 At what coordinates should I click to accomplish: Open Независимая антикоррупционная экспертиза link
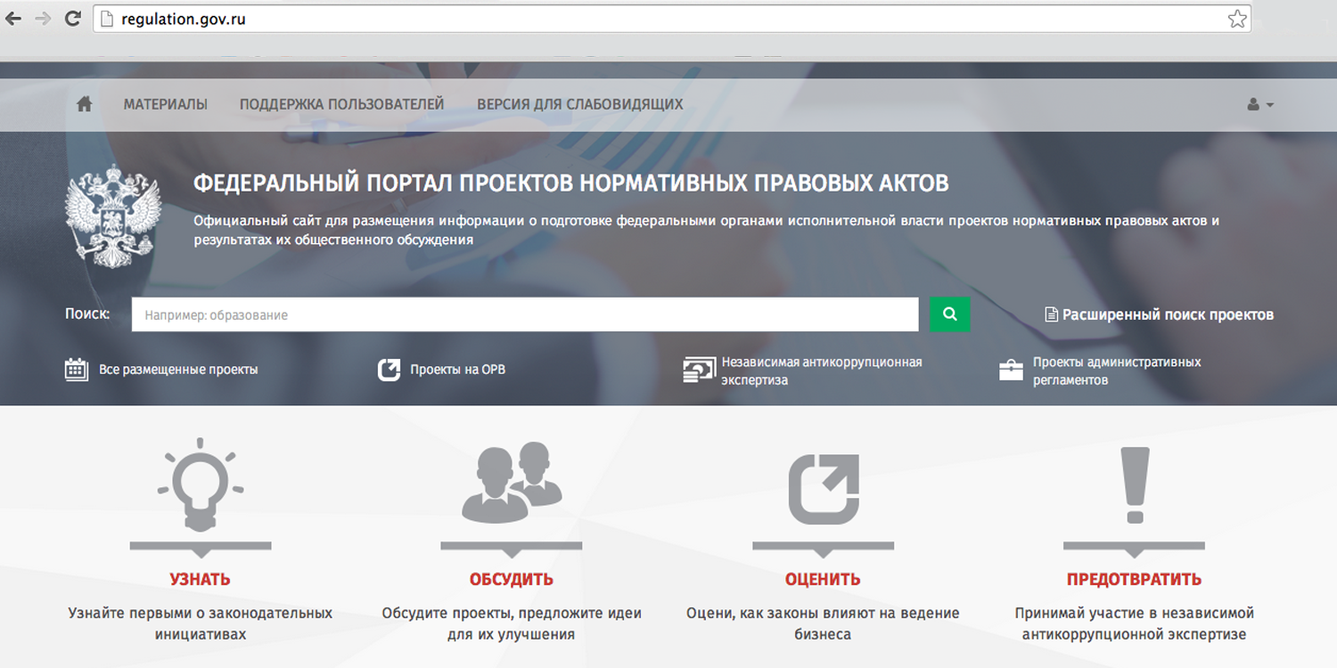[x=822, y=371]
